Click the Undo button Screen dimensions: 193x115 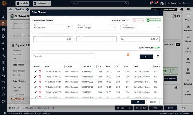point(156,108)
